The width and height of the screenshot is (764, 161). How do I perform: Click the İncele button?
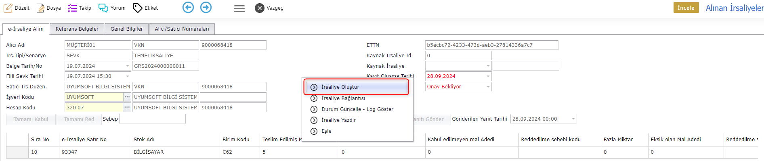coord(686,8)
